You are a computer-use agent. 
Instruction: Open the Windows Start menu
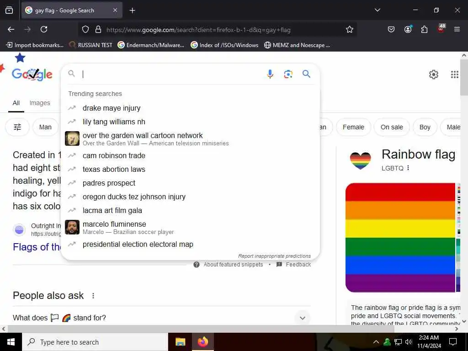click(11, 342)
